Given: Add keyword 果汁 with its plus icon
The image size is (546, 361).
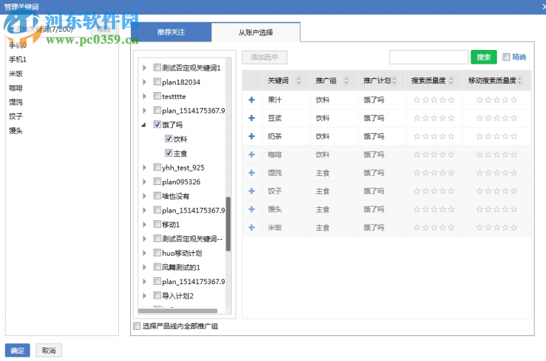Looking at the screenshot, I should pos(251,100).
